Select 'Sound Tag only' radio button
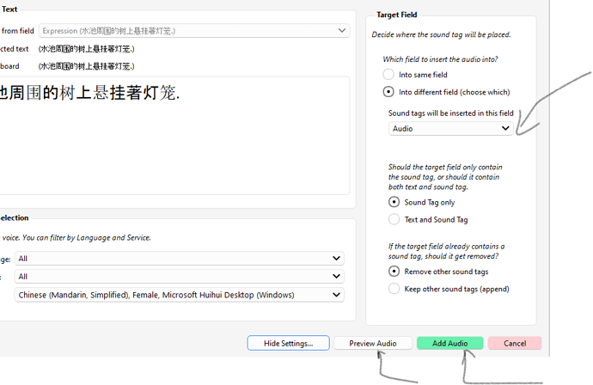 (x=394, y=203)
